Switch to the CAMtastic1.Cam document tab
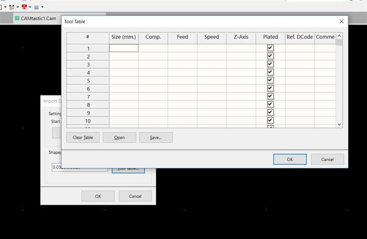 35,18
